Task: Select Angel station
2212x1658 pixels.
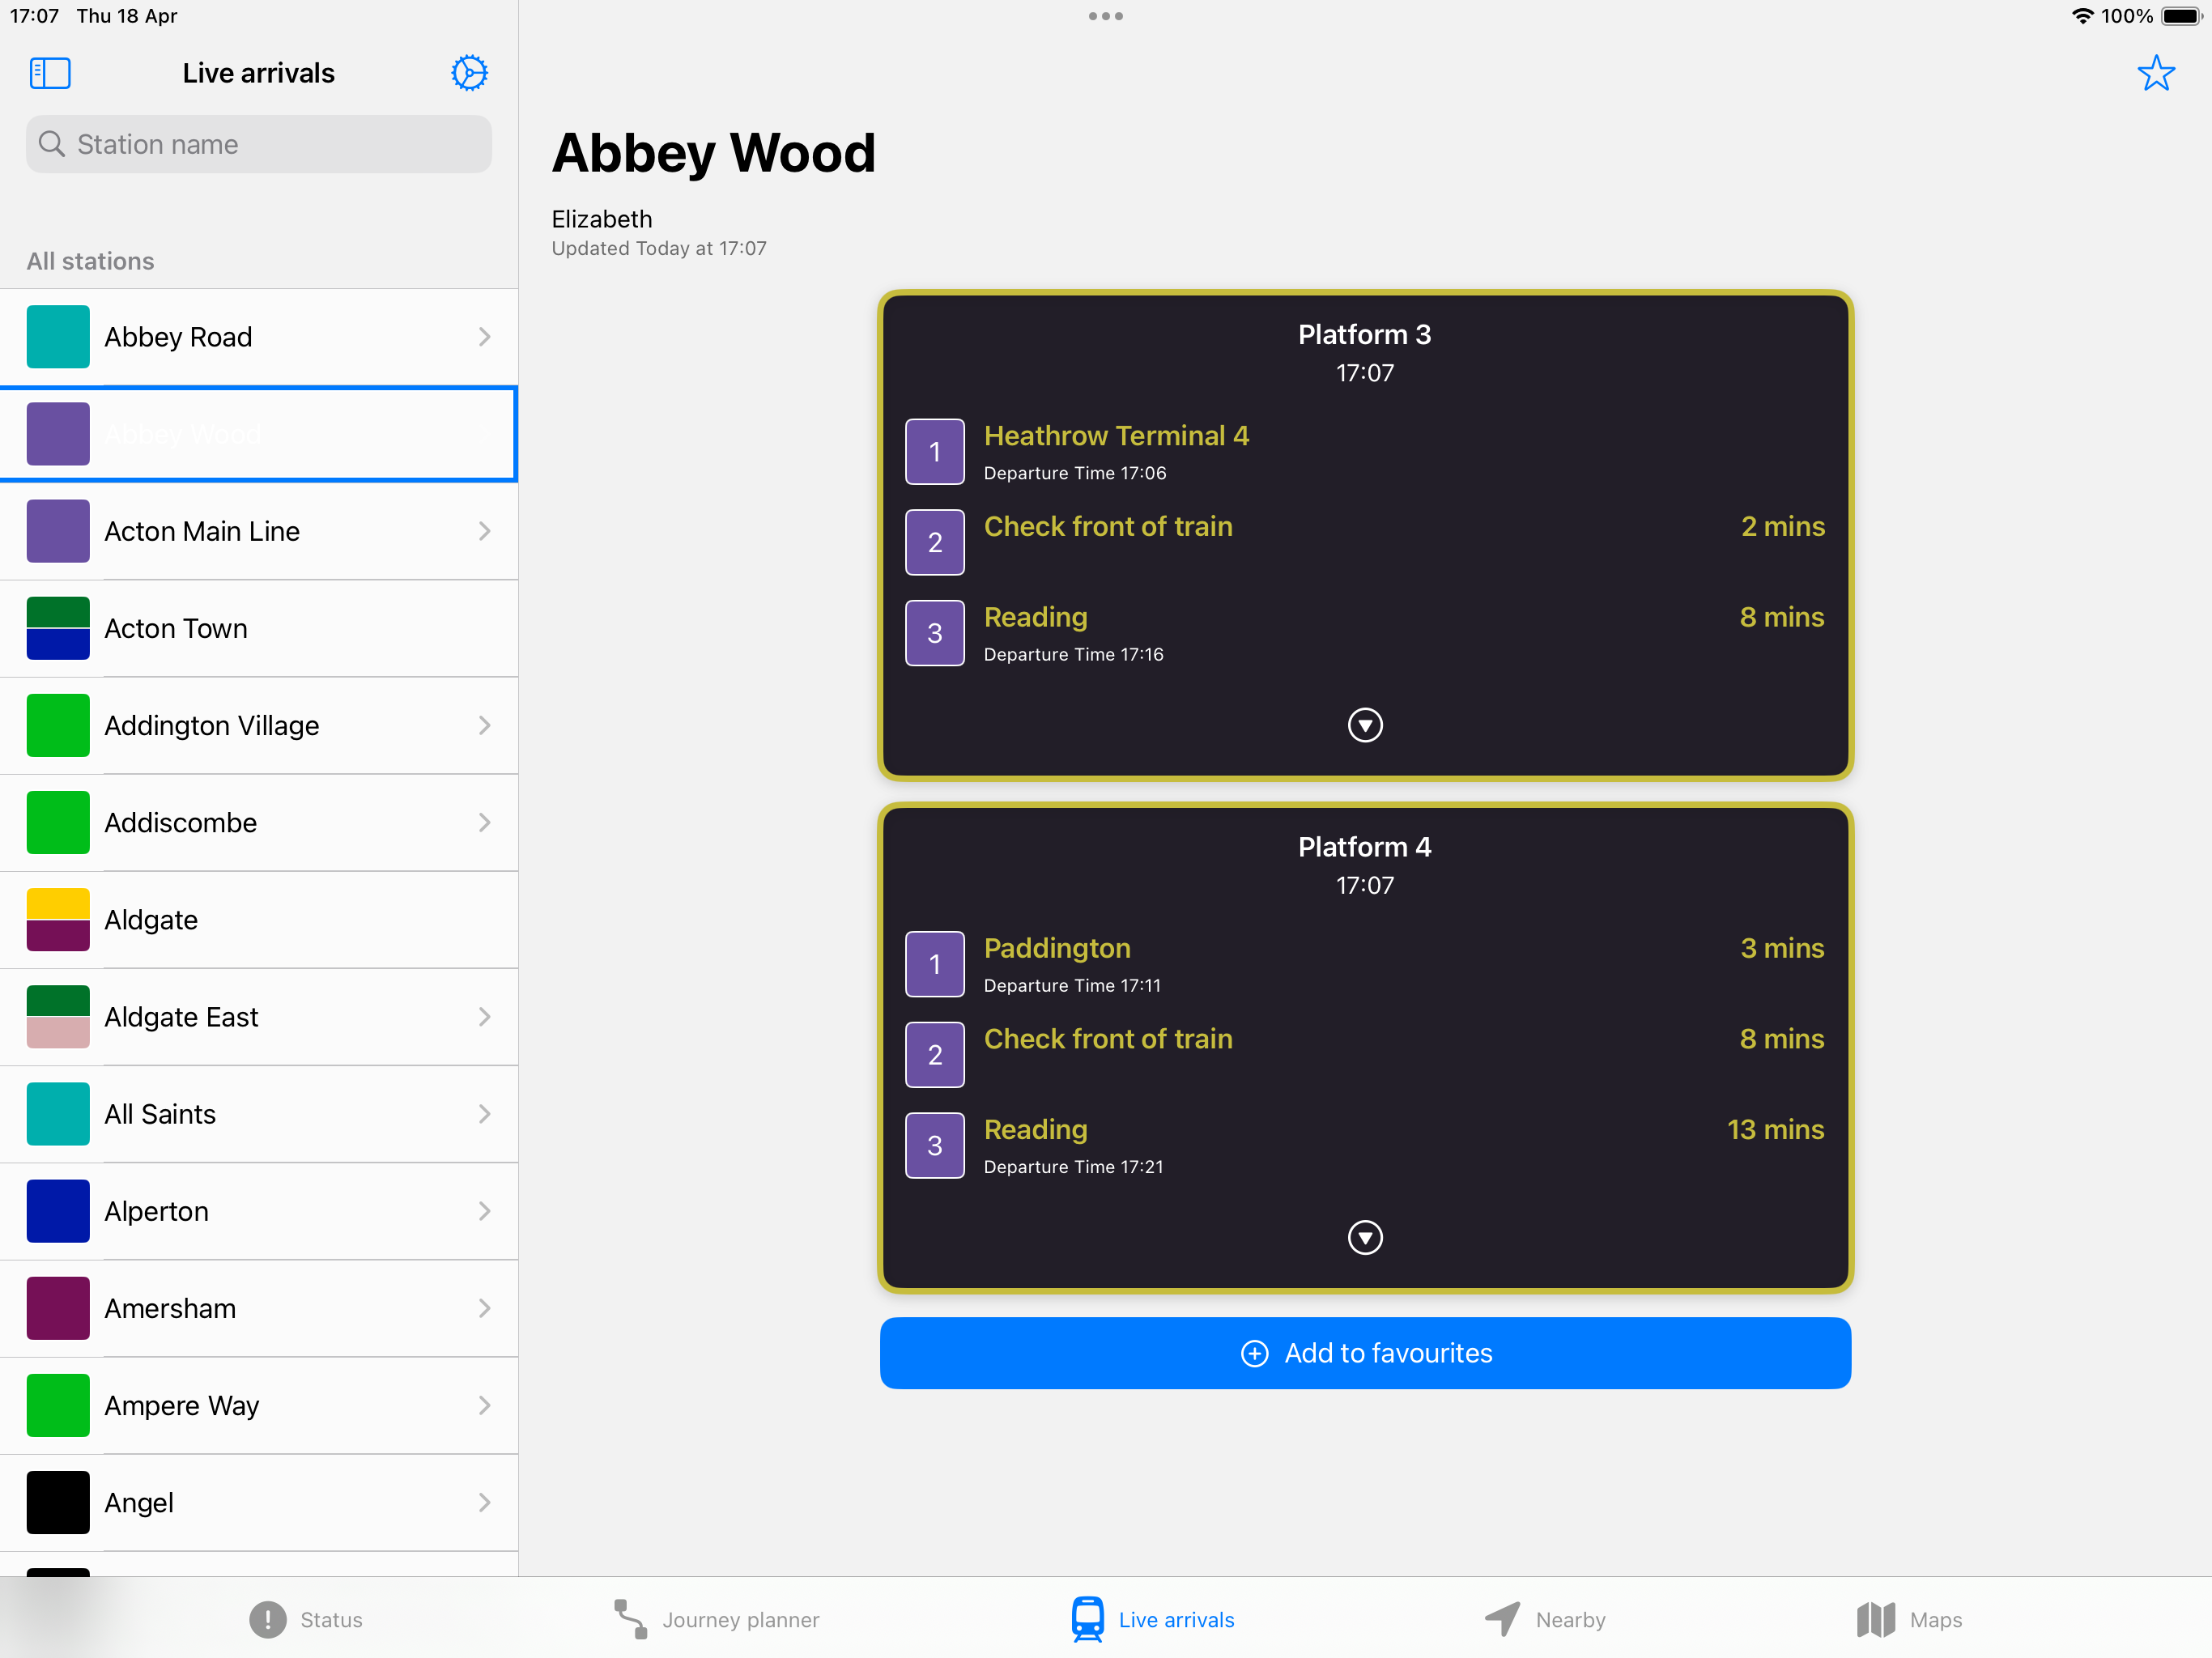Action: tap(259, 1502)
